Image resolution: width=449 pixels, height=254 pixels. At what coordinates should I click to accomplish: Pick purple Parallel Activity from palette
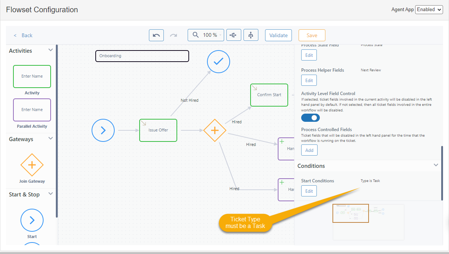[x=32, y=110]
